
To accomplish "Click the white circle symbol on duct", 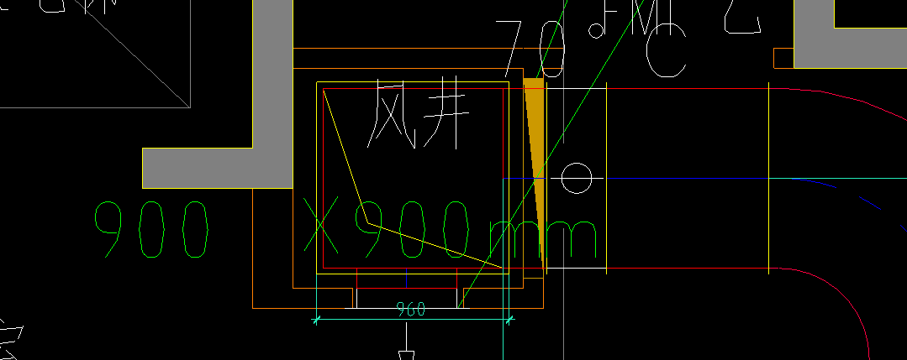I will [x=577, y=178].
